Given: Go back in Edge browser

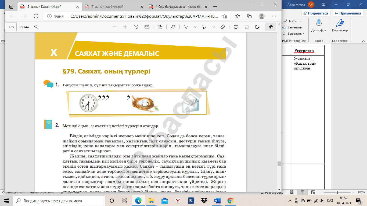Looking at the screenshot, I should click(12, 16).
